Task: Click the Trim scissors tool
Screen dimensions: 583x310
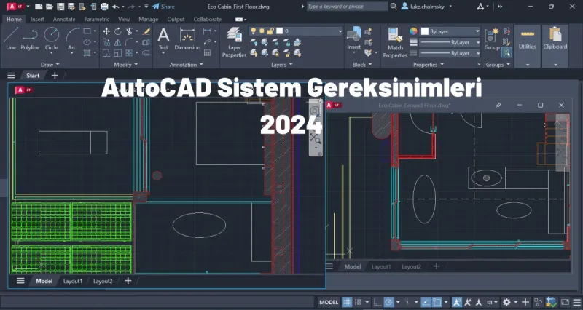Action: click(x=129, y=31)
